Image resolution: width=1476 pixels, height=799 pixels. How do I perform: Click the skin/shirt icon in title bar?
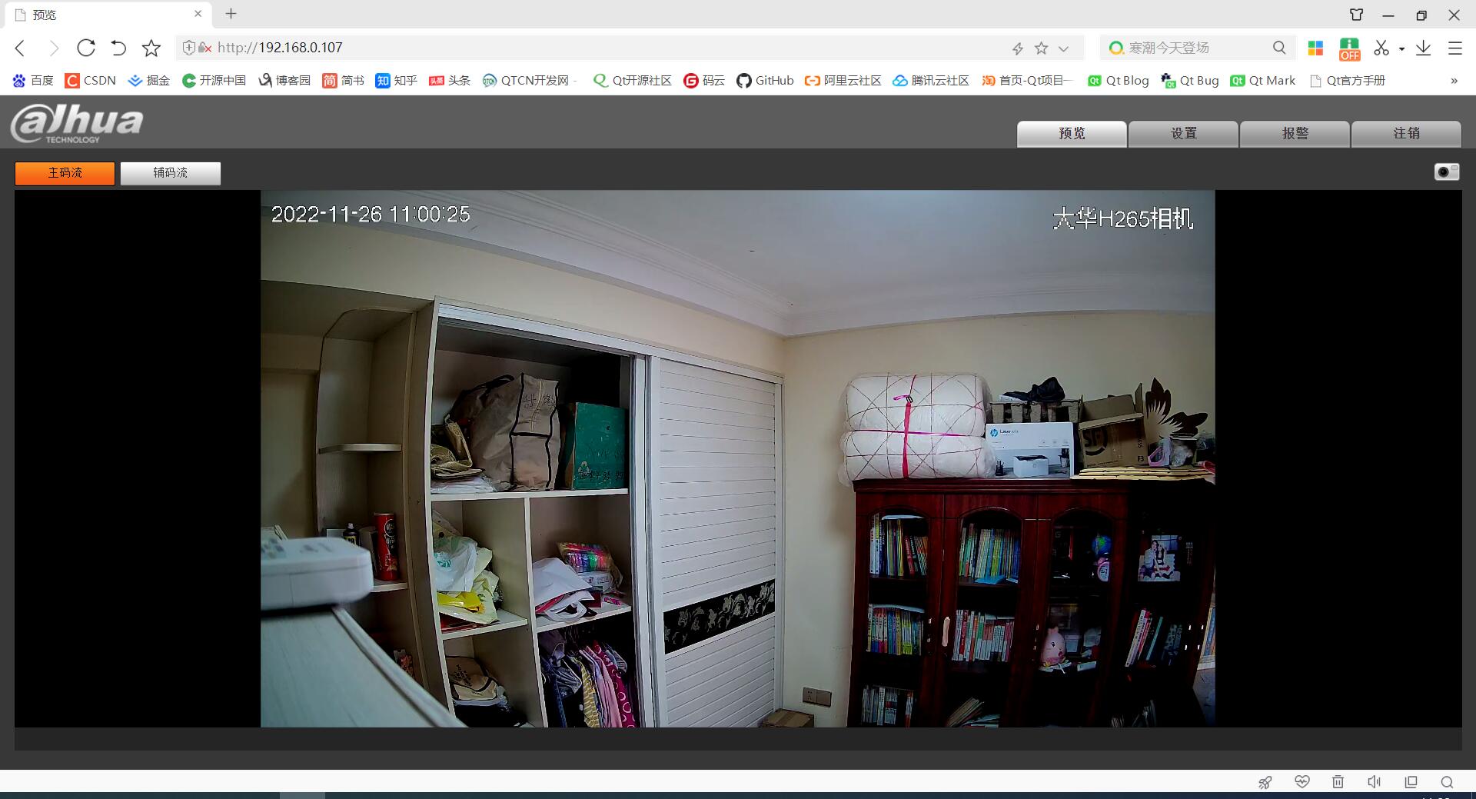pos(1356,15)
